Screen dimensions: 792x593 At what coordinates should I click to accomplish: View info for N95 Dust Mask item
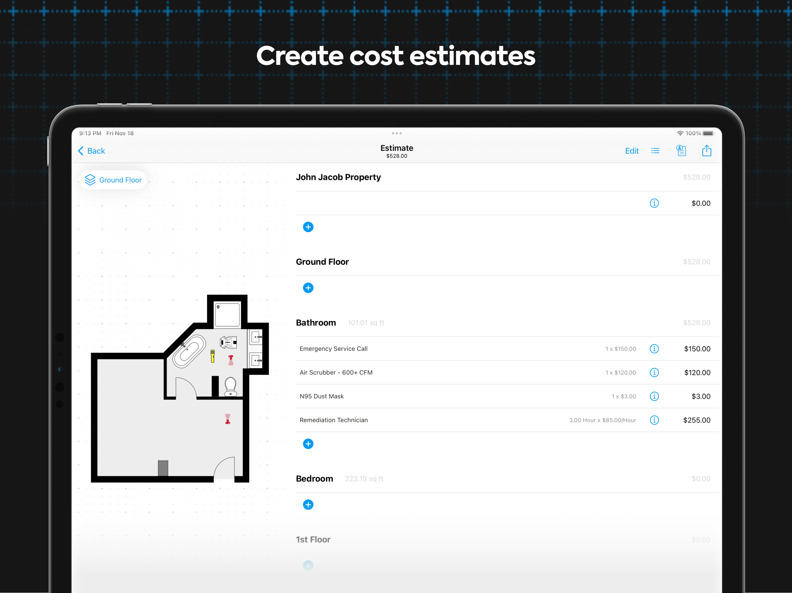point(655,396)
